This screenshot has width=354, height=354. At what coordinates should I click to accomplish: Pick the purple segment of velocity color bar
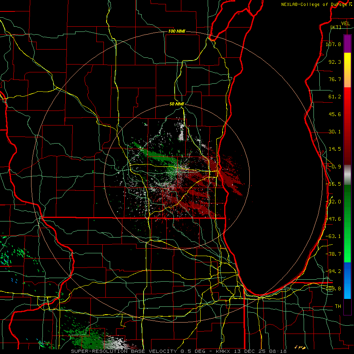pos(347,44)
